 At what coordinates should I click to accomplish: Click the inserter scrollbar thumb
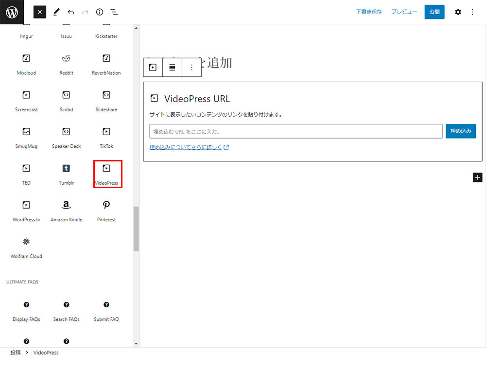[x=136, y=229]
